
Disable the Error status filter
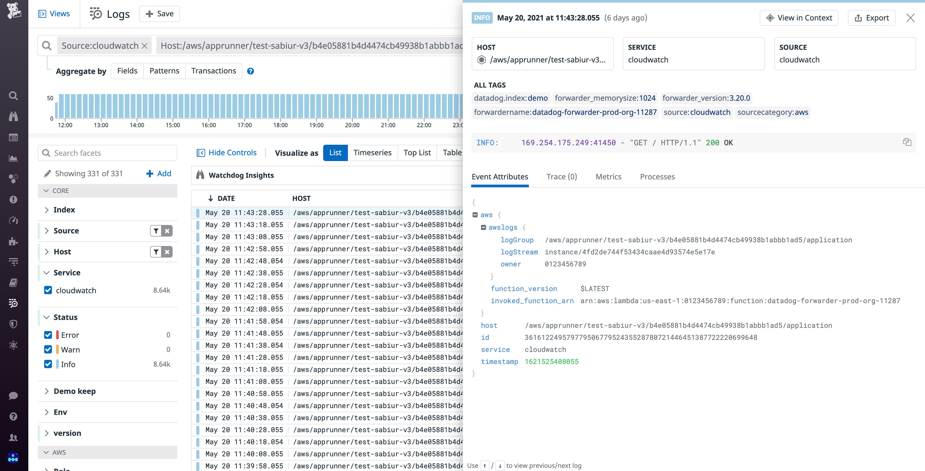pos(48,335)
